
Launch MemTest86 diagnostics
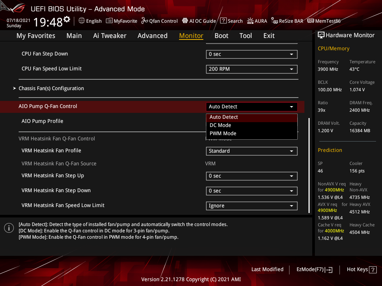point(324,21)
